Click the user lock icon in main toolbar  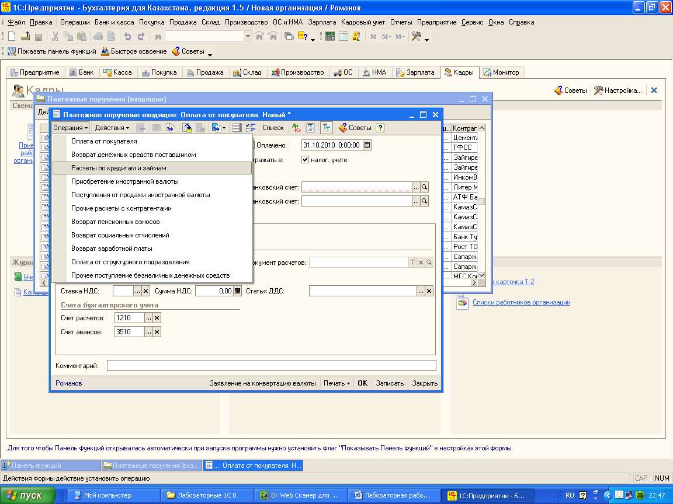pos(356,37)
